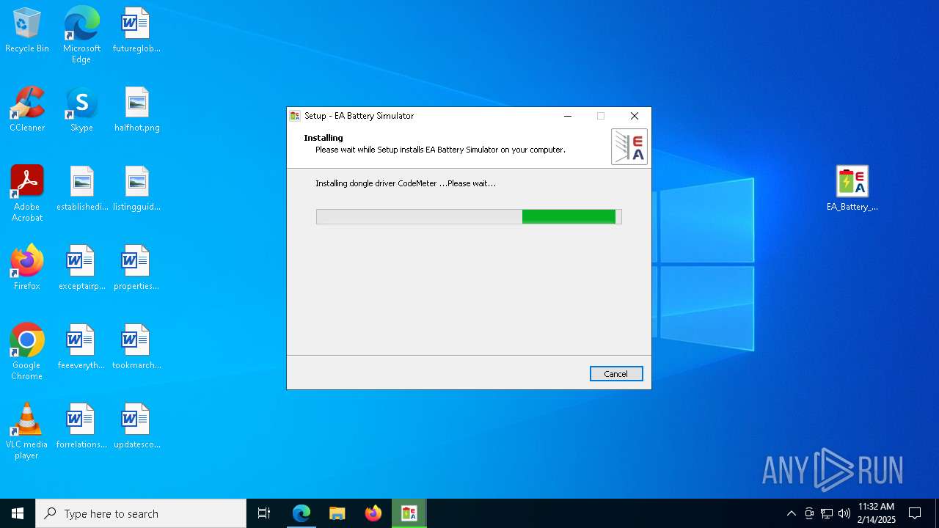
Task: Open the volume control tray icon
Action: [844, 513]
